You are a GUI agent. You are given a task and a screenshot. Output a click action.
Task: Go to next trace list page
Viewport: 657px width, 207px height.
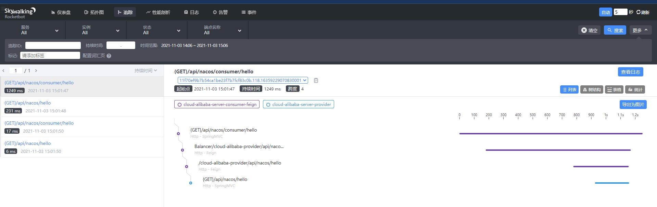(36, 71)
